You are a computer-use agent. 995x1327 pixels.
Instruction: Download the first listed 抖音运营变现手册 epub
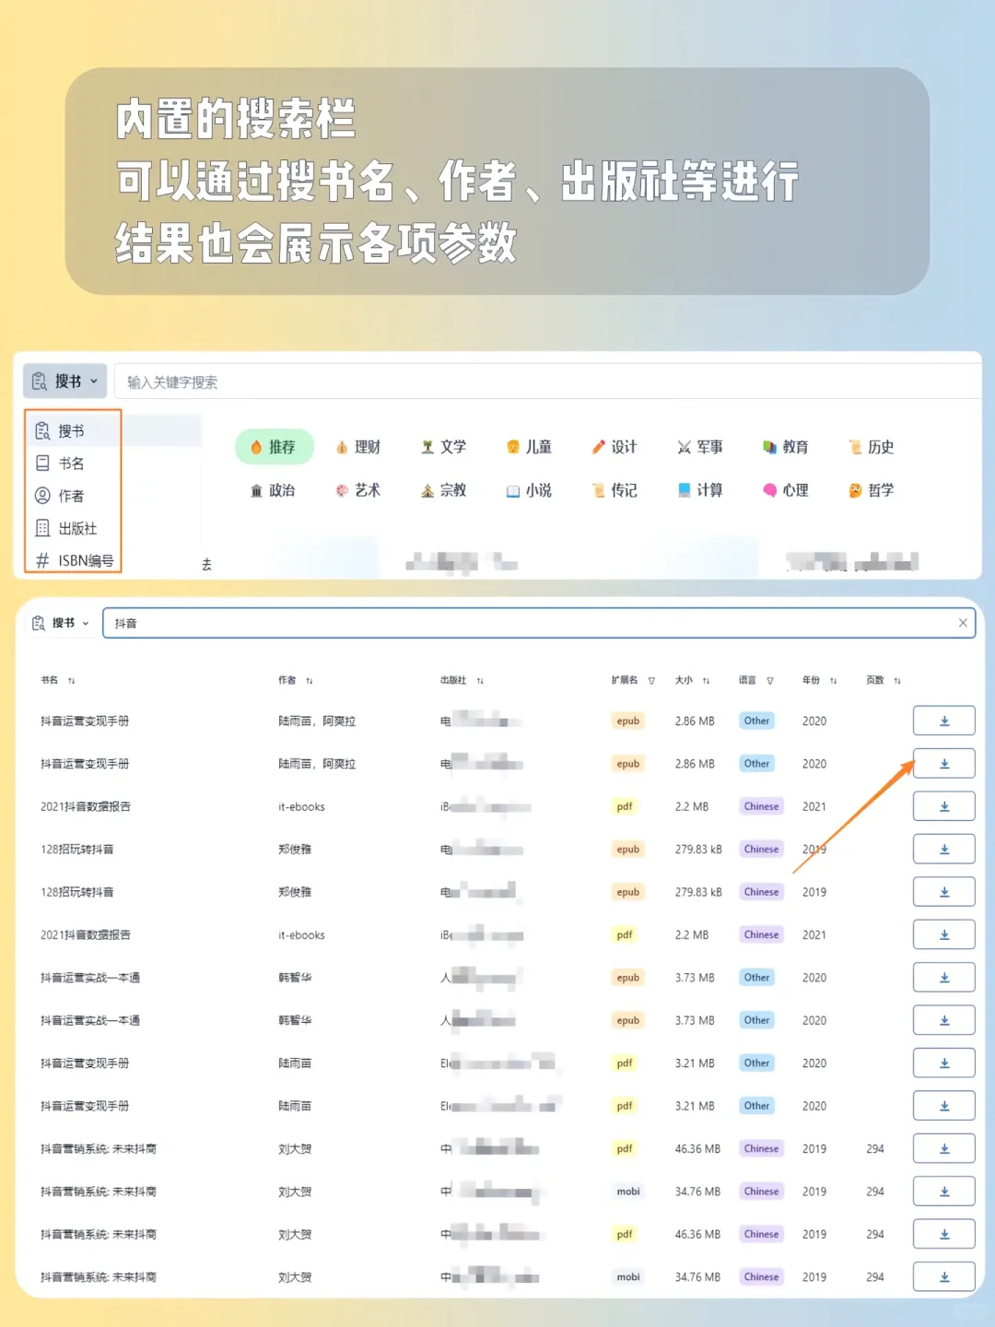point(944,721)
